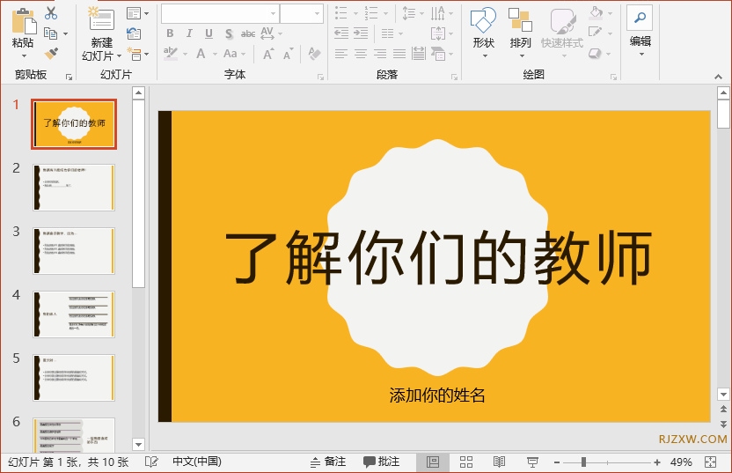The height and width of the screenshot is (473, 732).
Task: Open Line Spacing options
Action: tap(409, 13)
